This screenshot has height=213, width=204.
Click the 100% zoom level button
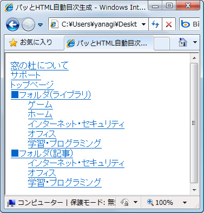pyautogui.click(x=160, y=202)
